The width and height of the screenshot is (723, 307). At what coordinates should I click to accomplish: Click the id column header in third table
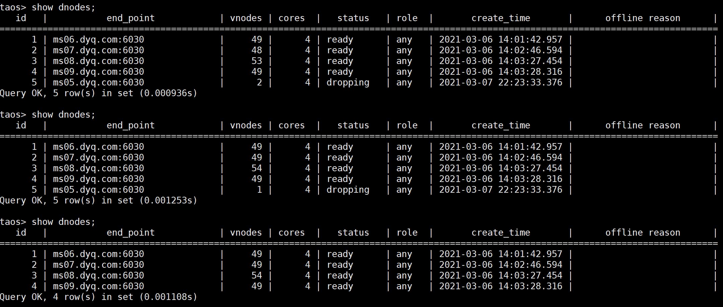click(21, 232)
